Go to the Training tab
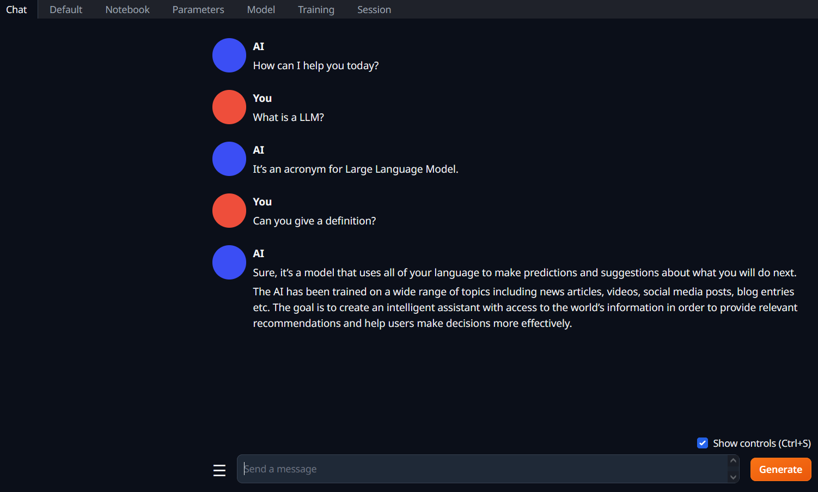The width and height of the screenshot is (818, 492). [316, 9]
